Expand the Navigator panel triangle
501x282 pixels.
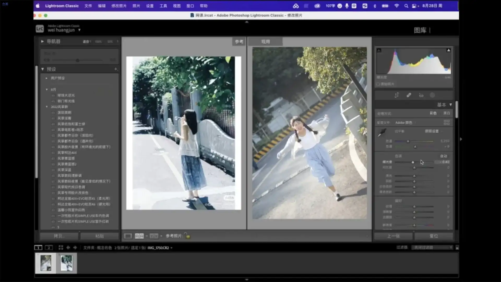[x=42, y=41]
